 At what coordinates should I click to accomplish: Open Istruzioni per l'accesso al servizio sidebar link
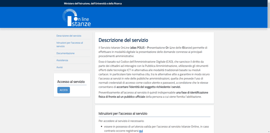70,44
